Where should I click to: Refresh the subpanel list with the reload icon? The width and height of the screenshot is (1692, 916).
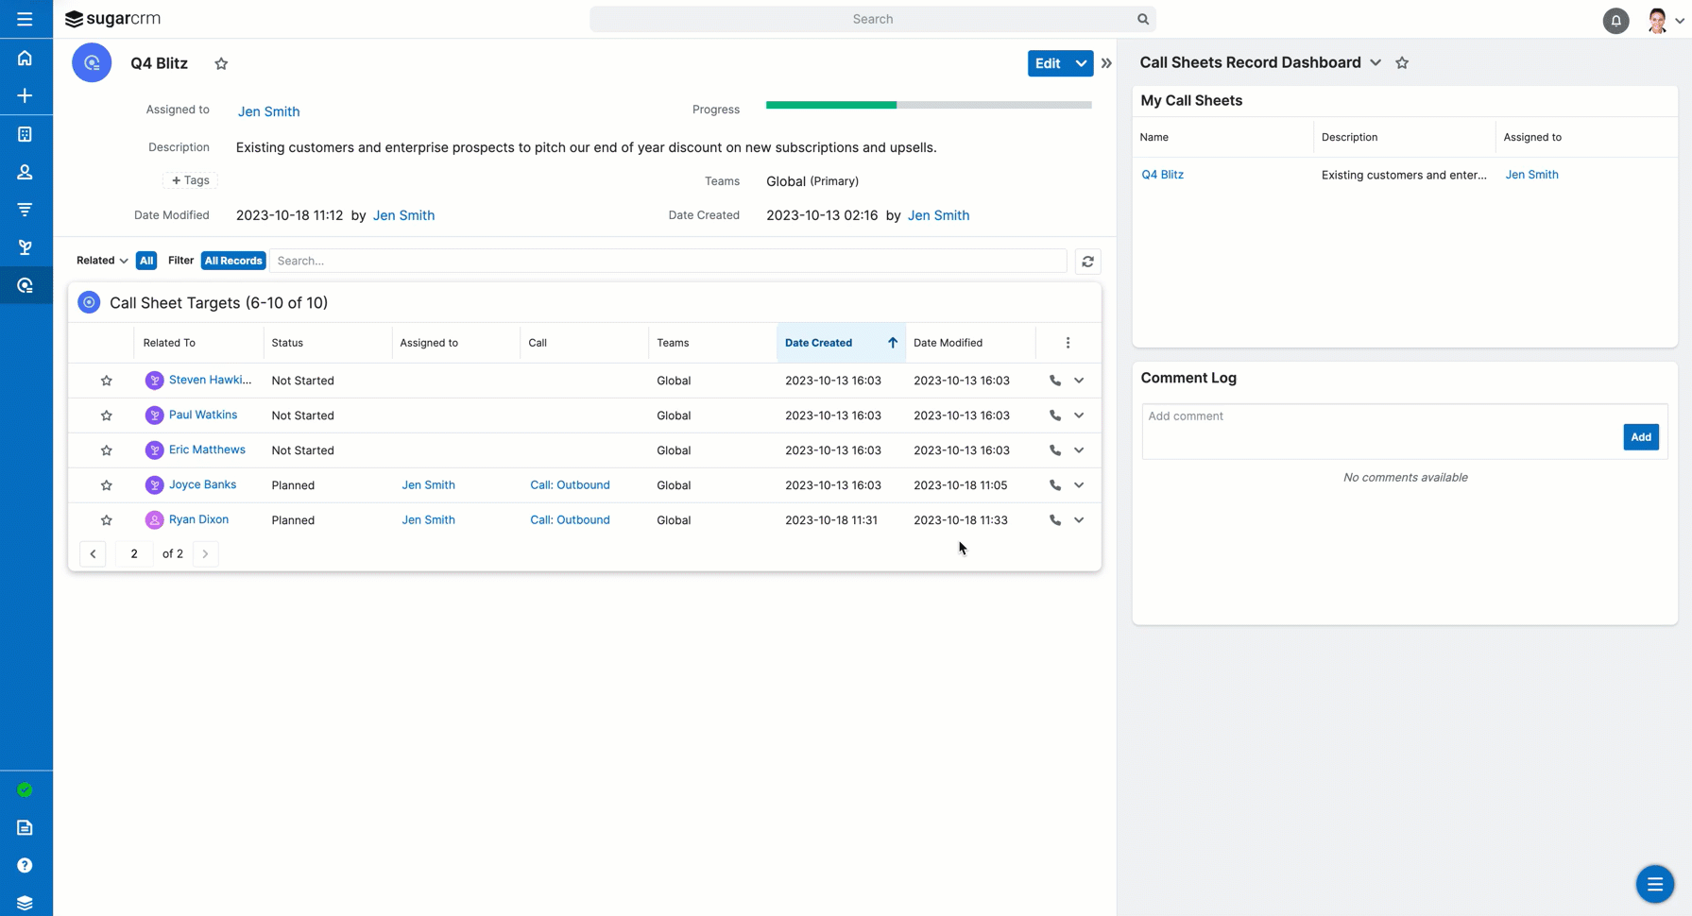[x=1087, y=262]
